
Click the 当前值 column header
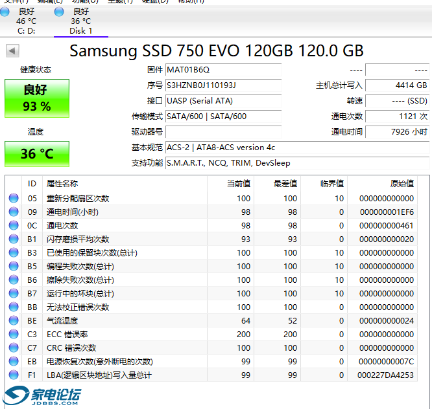(231, 183)
